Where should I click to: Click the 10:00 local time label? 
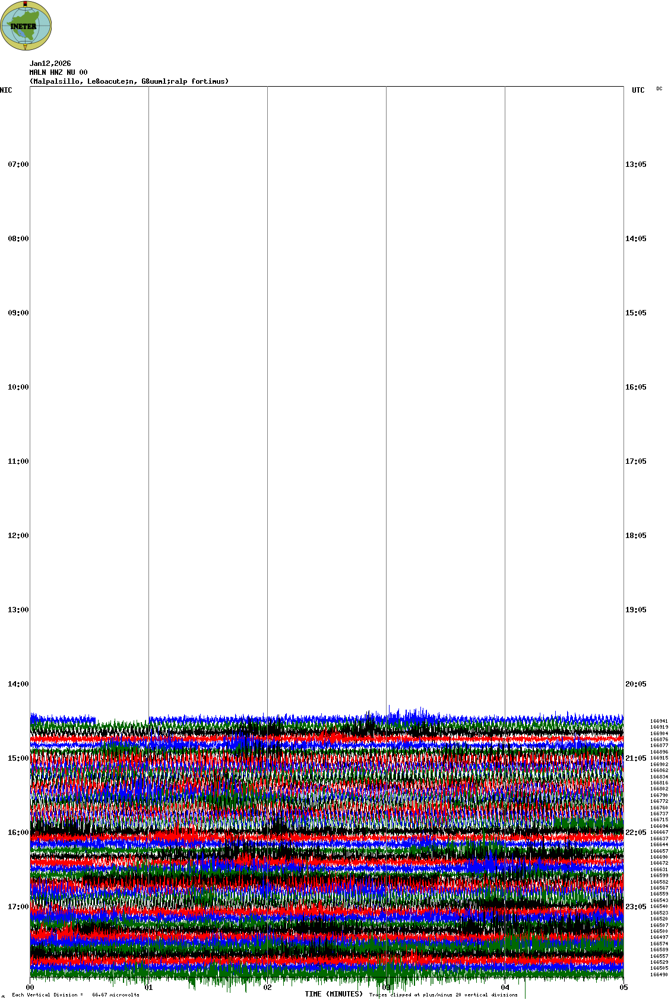point(18,387)
